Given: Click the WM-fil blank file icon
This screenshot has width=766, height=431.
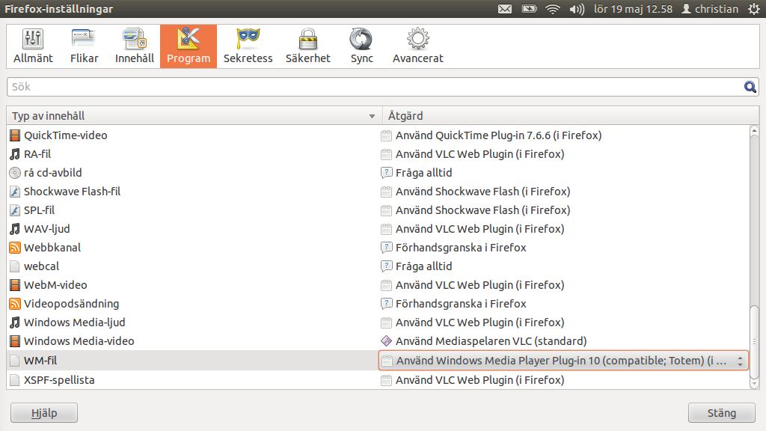Looking at the screenshot, I should pos(15,361).
